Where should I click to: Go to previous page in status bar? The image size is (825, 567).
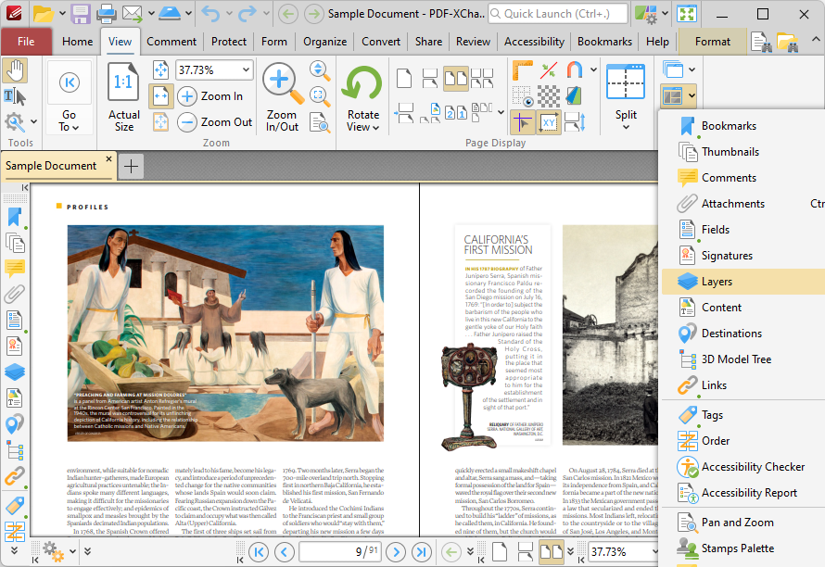pyautogui.click(x=285, y=552)
